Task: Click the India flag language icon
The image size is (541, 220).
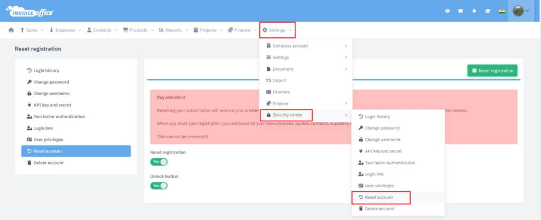Action: [x=501, y=11]
